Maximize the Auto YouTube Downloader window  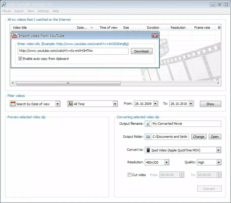click(x=220, y=5)
